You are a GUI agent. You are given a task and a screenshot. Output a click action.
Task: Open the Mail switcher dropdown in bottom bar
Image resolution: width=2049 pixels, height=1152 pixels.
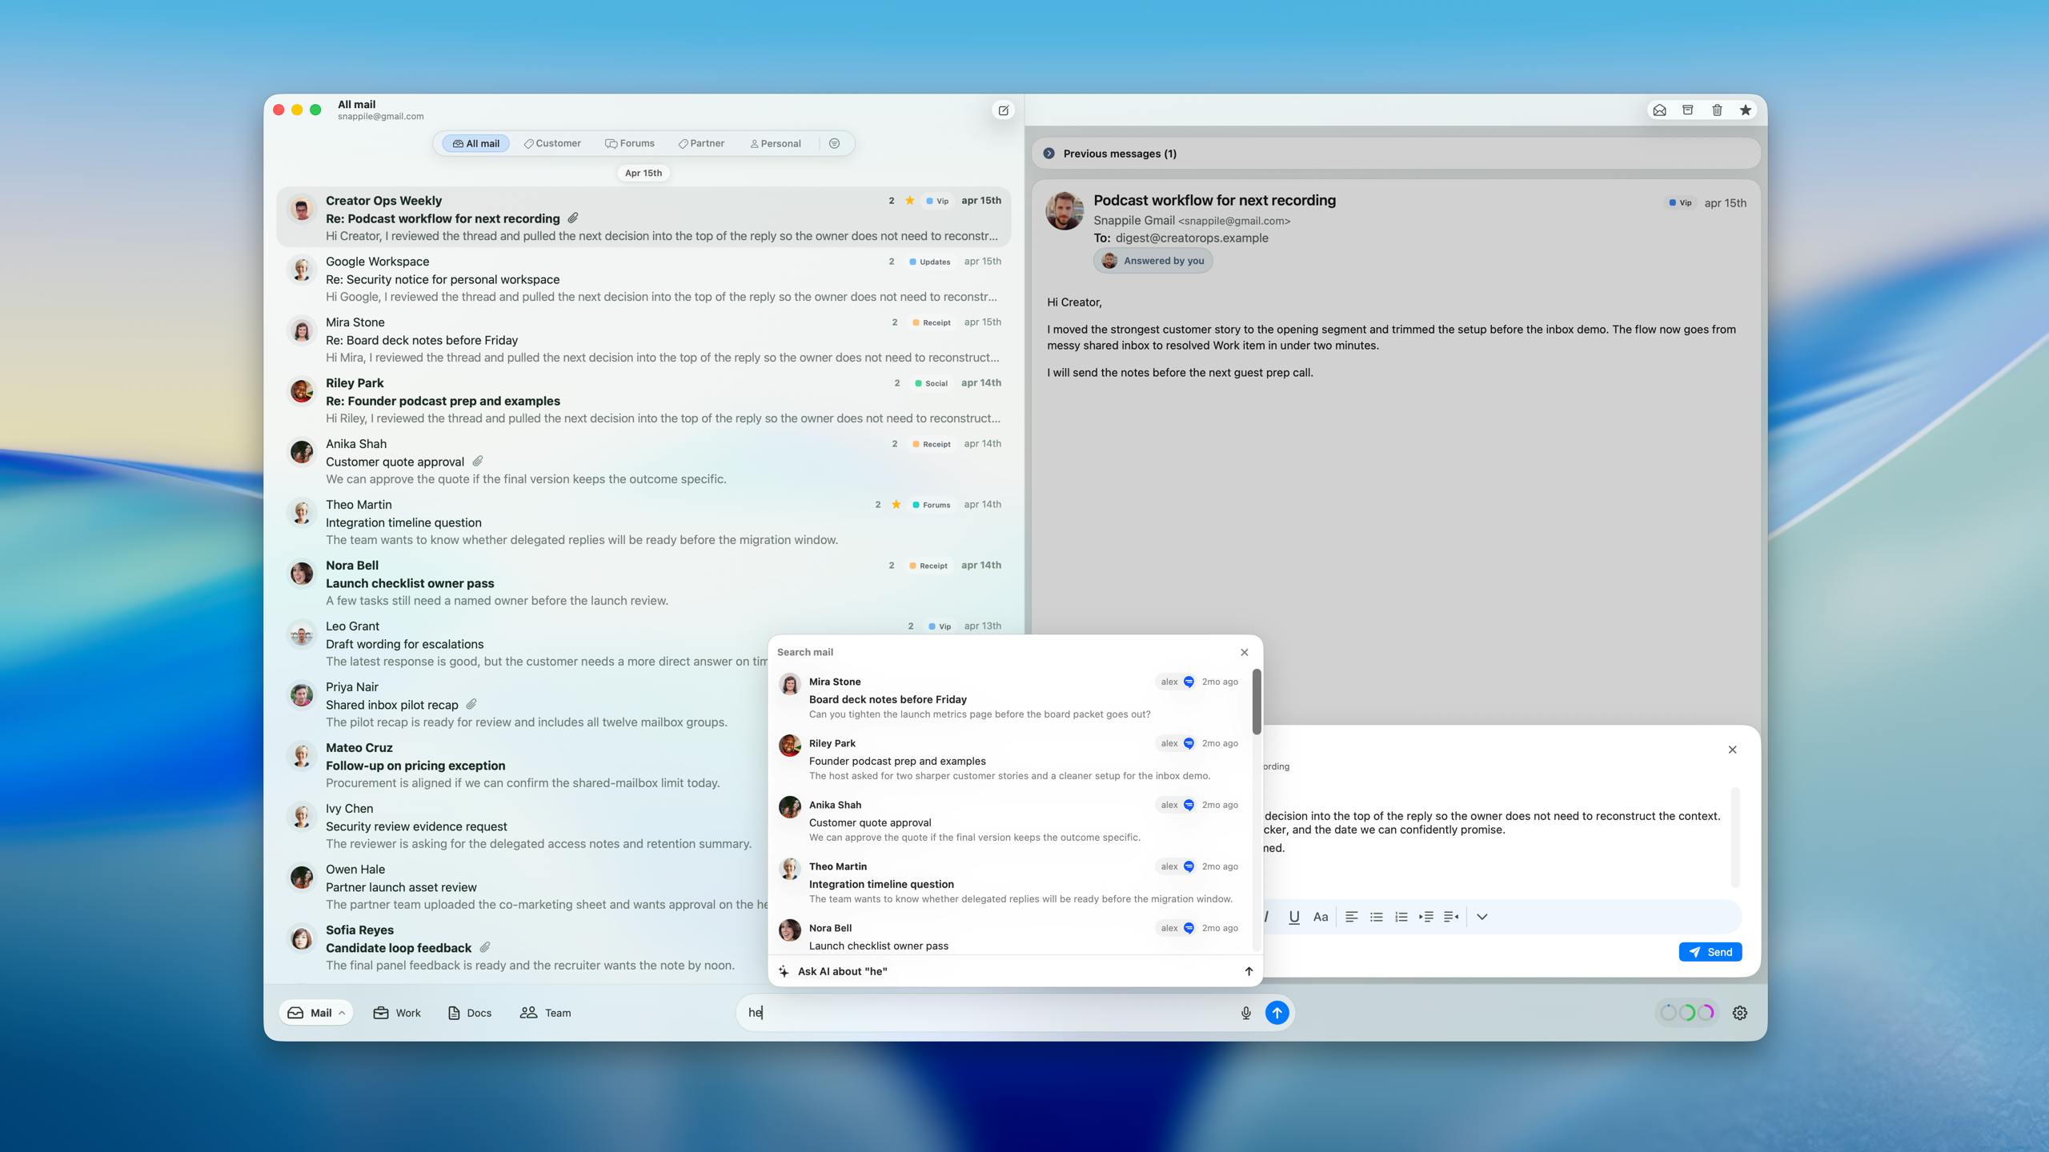pos(316,1013)
